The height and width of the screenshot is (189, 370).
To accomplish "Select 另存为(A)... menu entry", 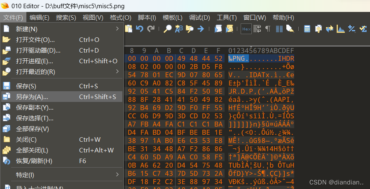I will (62, 97).
